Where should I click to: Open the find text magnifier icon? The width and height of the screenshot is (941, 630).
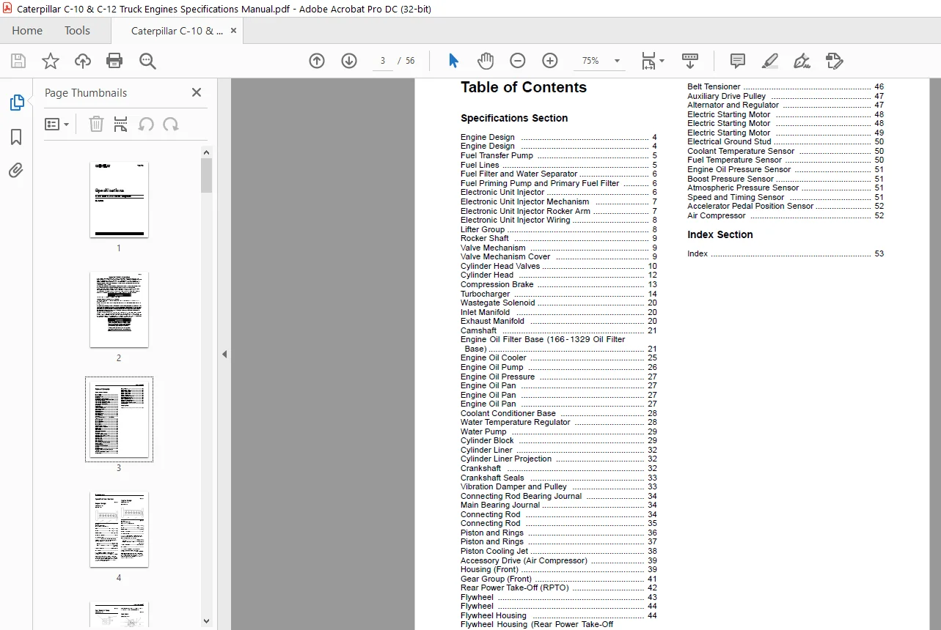147,61
